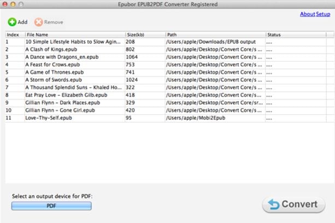Click the green Add plus icon
335x223 pixels.
pos(12,22)
